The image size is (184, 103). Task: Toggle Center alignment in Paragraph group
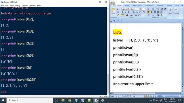coord(152,12)
